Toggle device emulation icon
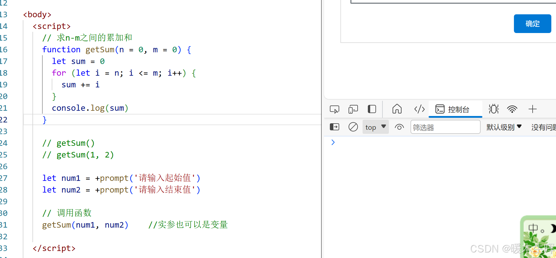The height and width of the screenshot is (258, 556). pos(353,109)
